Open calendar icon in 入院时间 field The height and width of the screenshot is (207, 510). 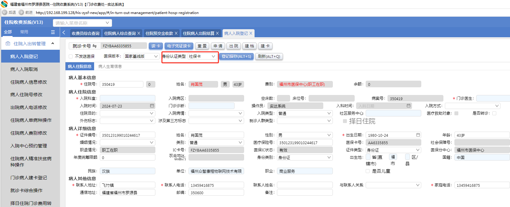(x=152, y=106)
